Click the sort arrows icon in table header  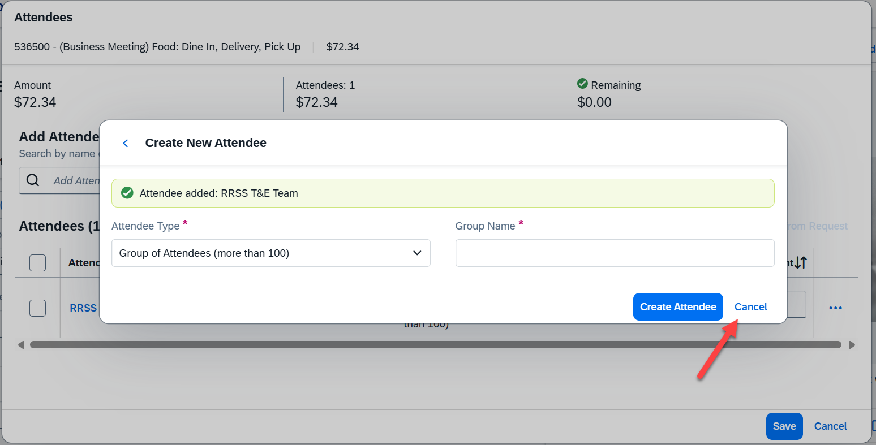point(801,262)
